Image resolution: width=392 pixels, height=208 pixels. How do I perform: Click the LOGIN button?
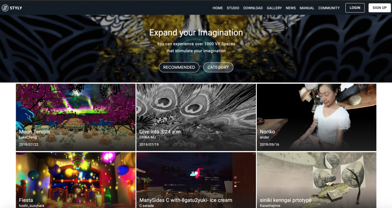click(355, 8)
